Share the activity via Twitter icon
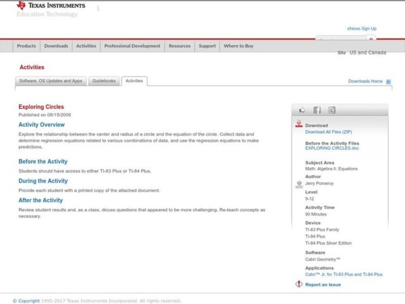This screenshot has height=304, width=405. [x=332, y=110]
